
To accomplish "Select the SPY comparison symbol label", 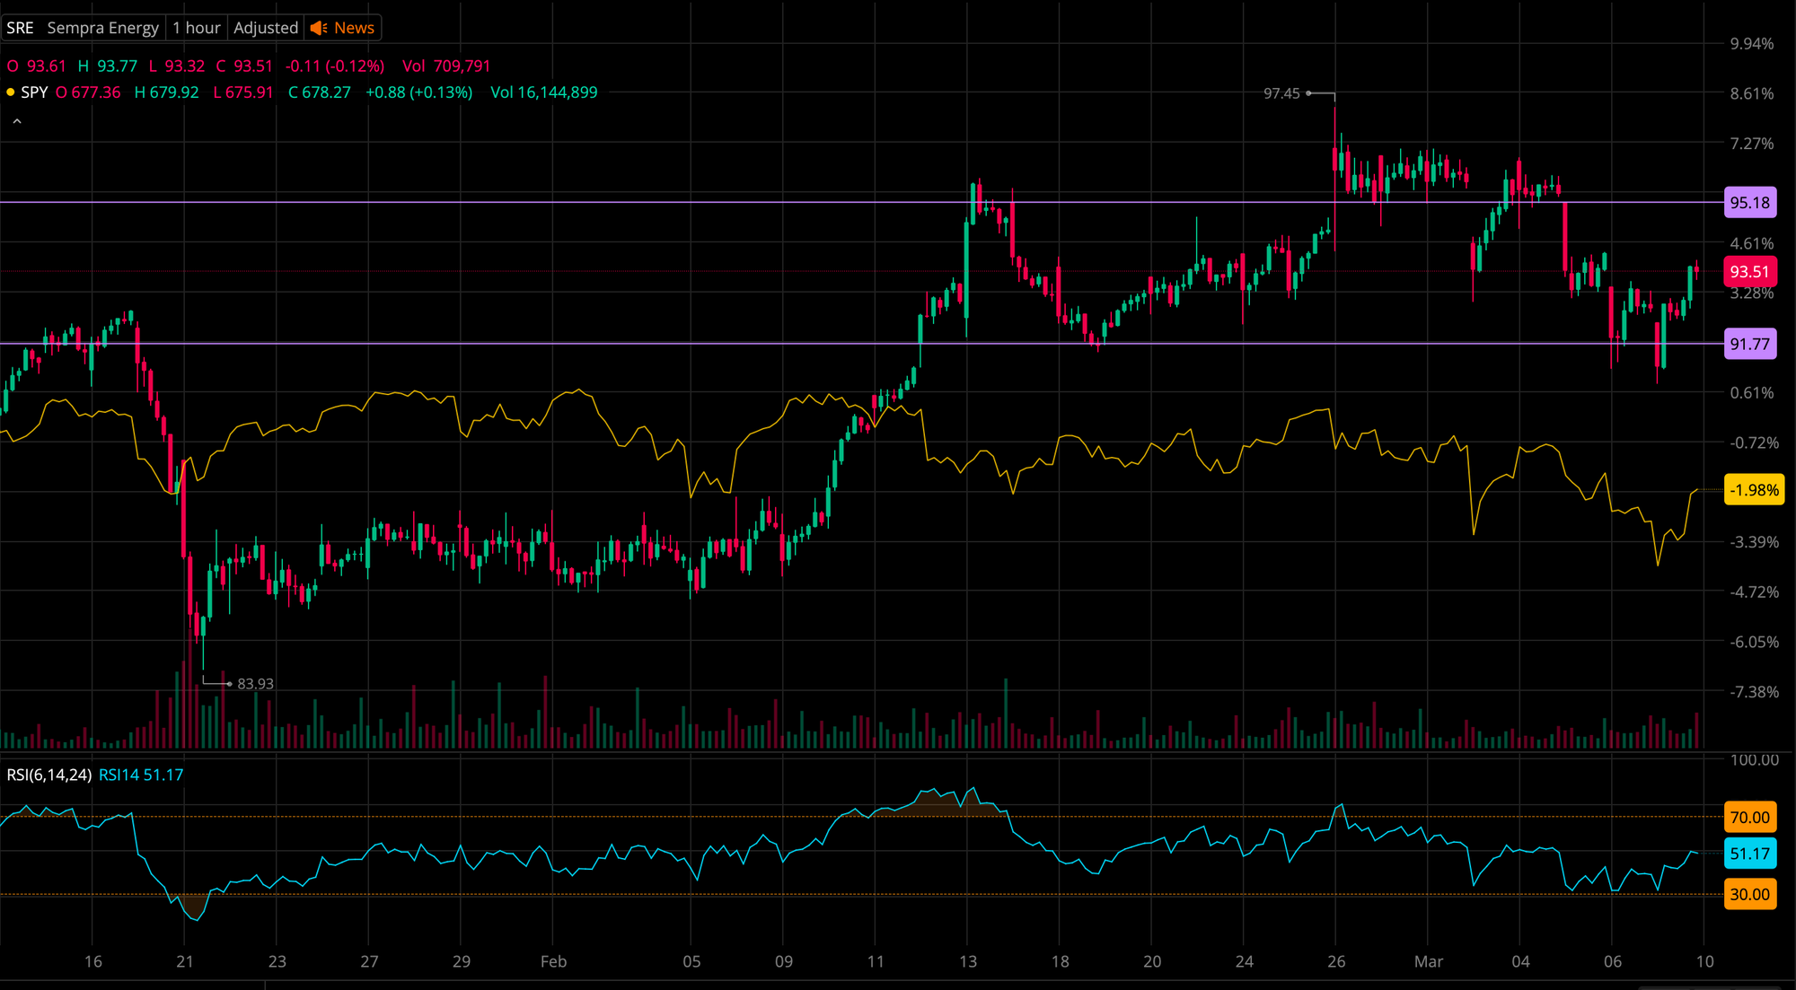I will coord(34,92).
